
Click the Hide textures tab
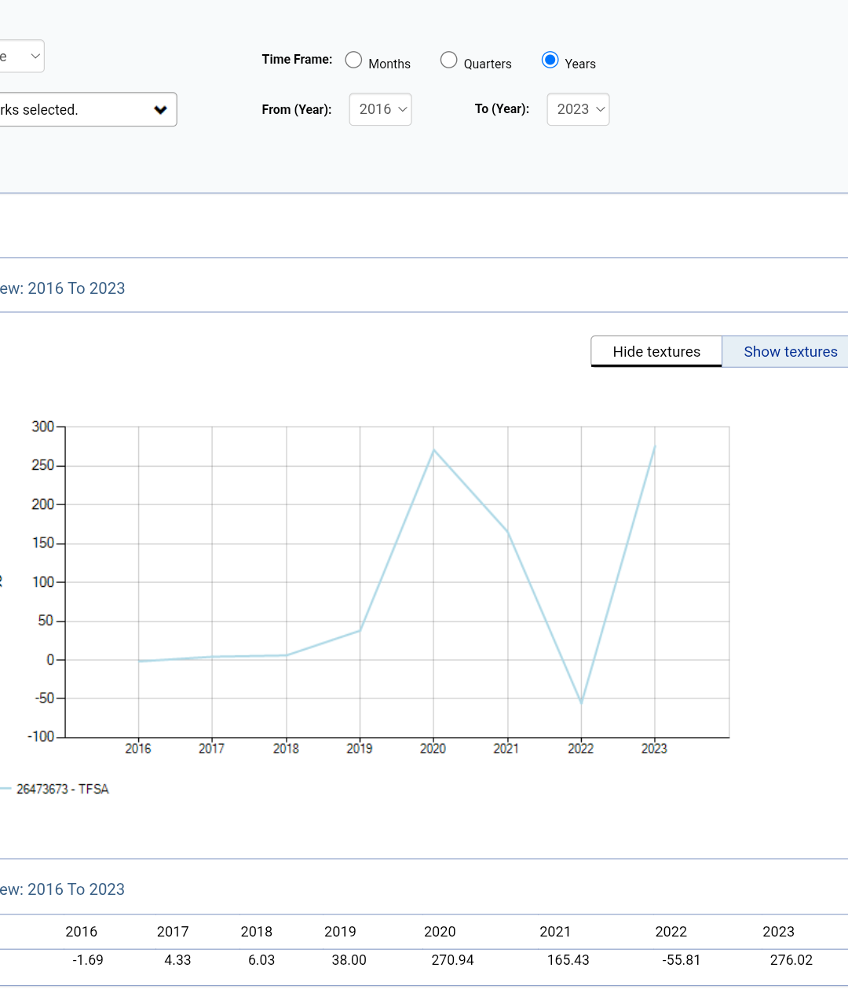[656, 352]
